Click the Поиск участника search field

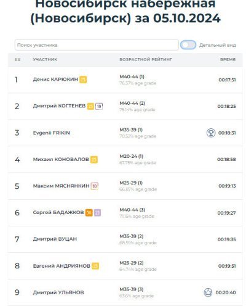(x=97, y=45)
